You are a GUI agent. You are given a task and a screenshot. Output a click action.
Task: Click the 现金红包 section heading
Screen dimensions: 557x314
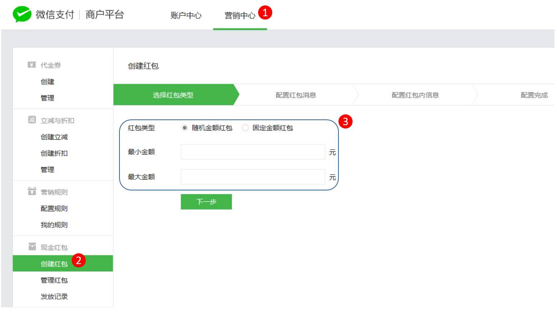[x=54, y=247]
